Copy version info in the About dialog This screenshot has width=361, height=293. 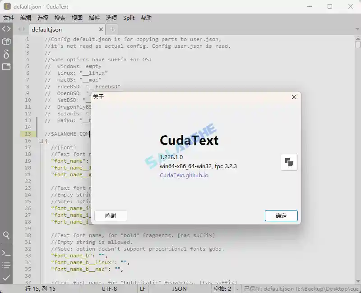[x=289, y=162]
